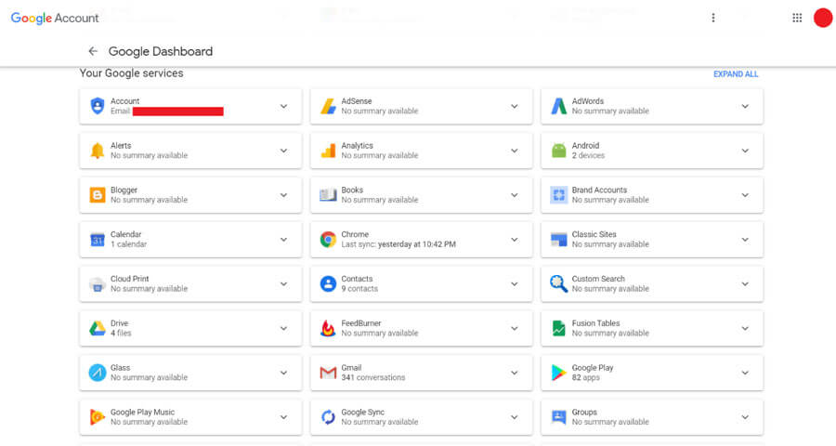Screen dimensions: 836x446
Task: Click the Google Sync title text
Action: [x=362, y=413]
